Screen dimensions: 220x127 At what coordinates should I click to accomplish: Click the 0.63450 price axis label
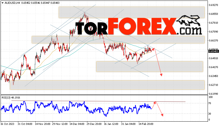tap(214, 76)
